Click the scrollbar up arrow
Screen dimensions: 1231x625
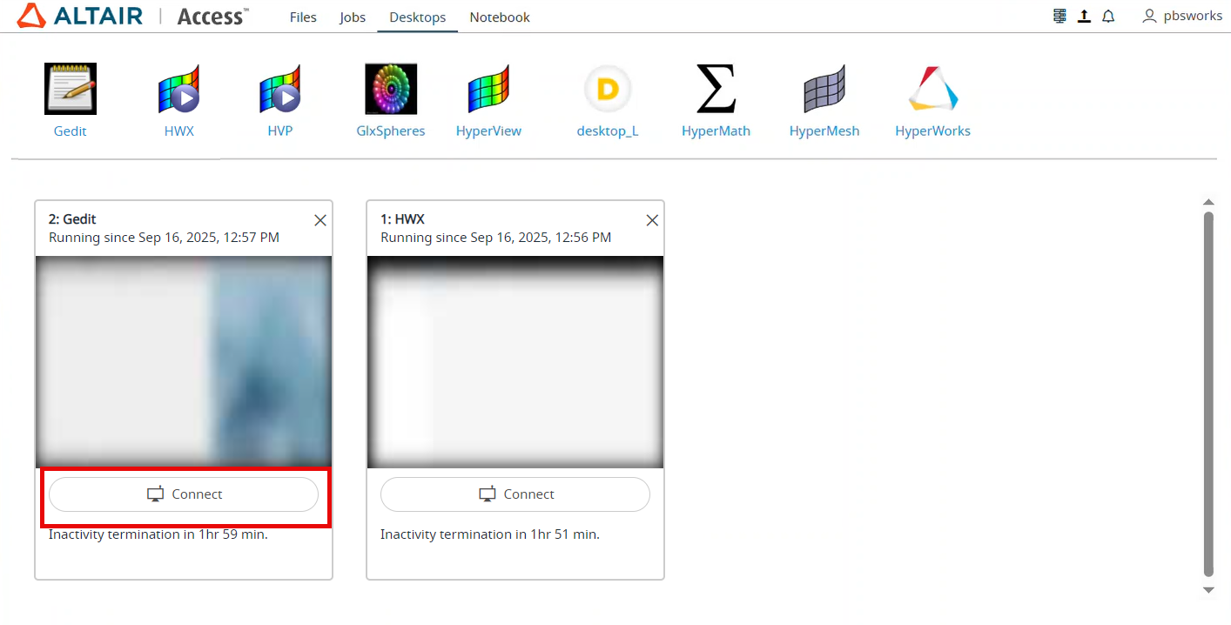click(x=1207, y=202)
